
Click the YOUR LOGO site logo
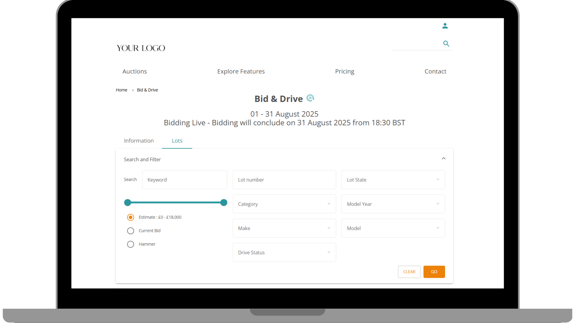(x=141, y=48)
